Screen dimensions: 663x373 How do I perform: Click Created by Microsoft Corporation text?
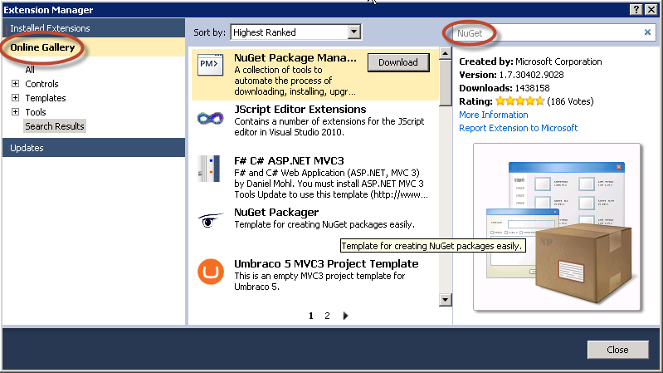(531, 61)
